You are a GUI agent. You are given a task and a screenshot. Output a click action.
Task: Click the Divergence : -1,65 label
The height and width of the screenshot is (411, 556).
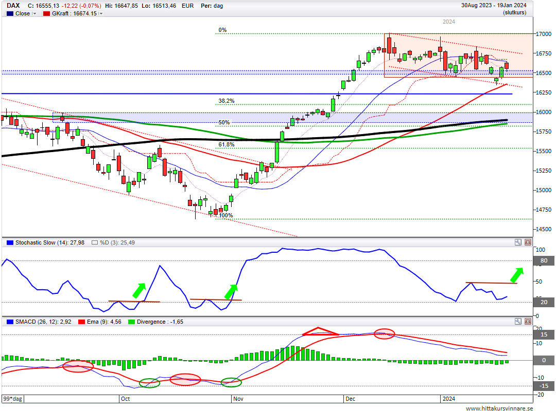click(160, 322)
